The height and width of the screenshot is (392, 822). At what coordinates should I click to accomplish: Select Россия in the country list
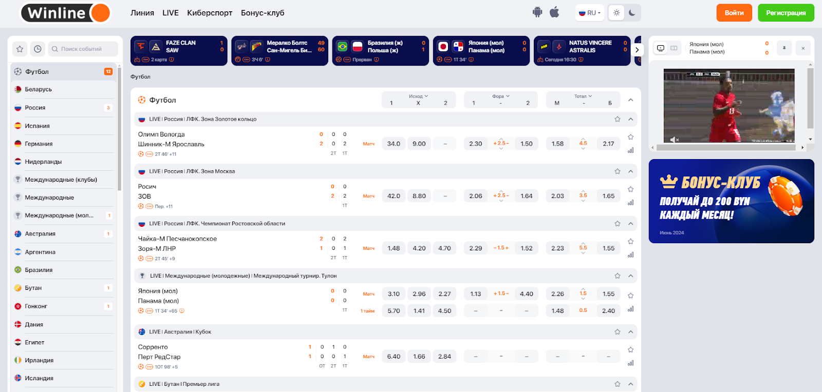coord(63,108)
